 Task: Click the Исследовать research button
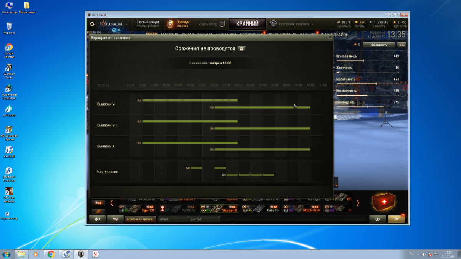coord(378,45)
